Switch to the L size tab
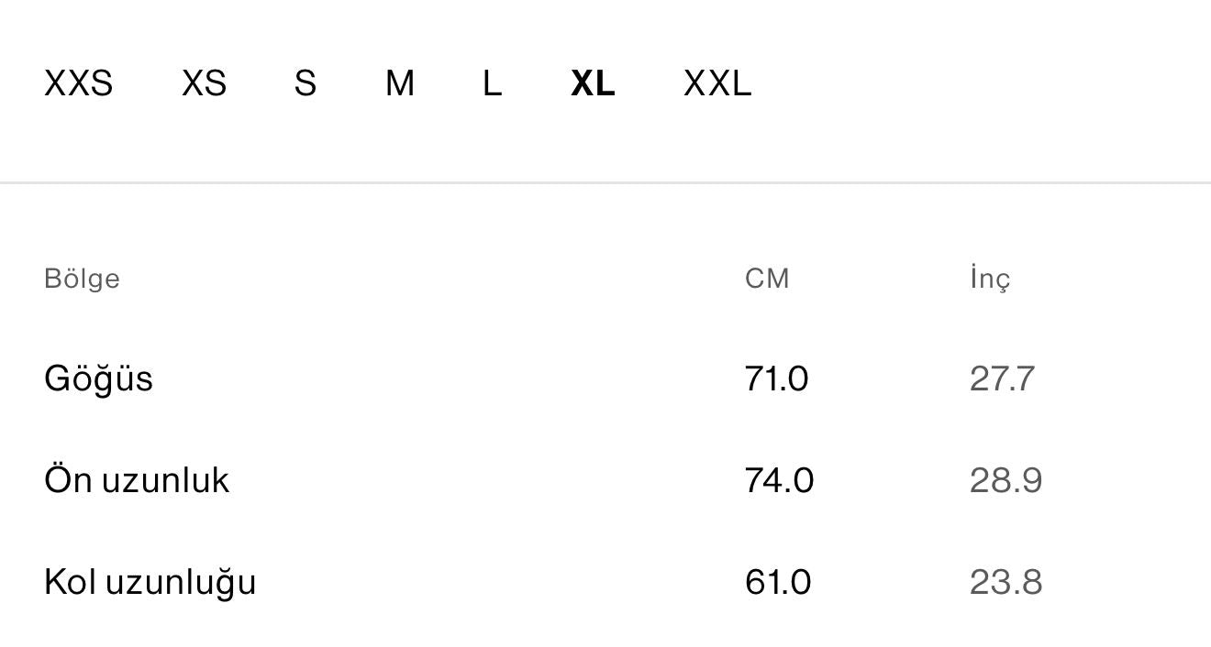Image resolution: width=1211 pixels, height=647 pixels. tap(492, 83)
